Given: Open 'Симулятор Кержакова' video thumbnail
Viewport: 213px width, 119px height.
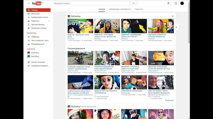Looking at the screenshot, I should pyautogui.click(x=134, y=82).
